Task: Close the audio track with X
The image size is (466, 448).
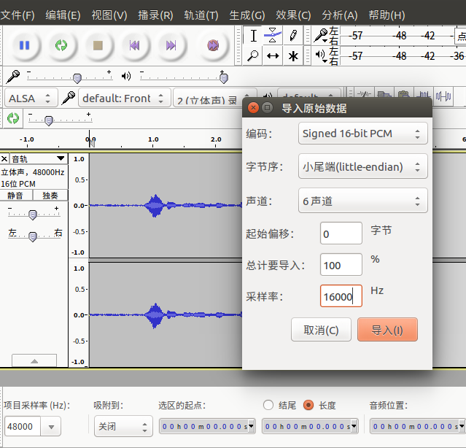Action: tap(4, 159)
